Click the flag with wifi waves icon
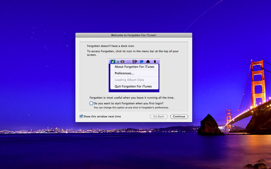The width and height of the screenshot is (271, 169). point(135,62)
